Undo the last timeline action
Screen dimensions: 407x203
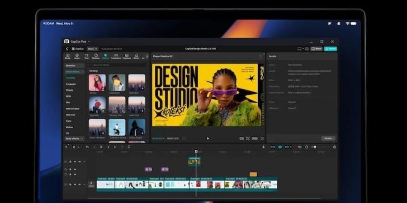click(x=87, y=147)
